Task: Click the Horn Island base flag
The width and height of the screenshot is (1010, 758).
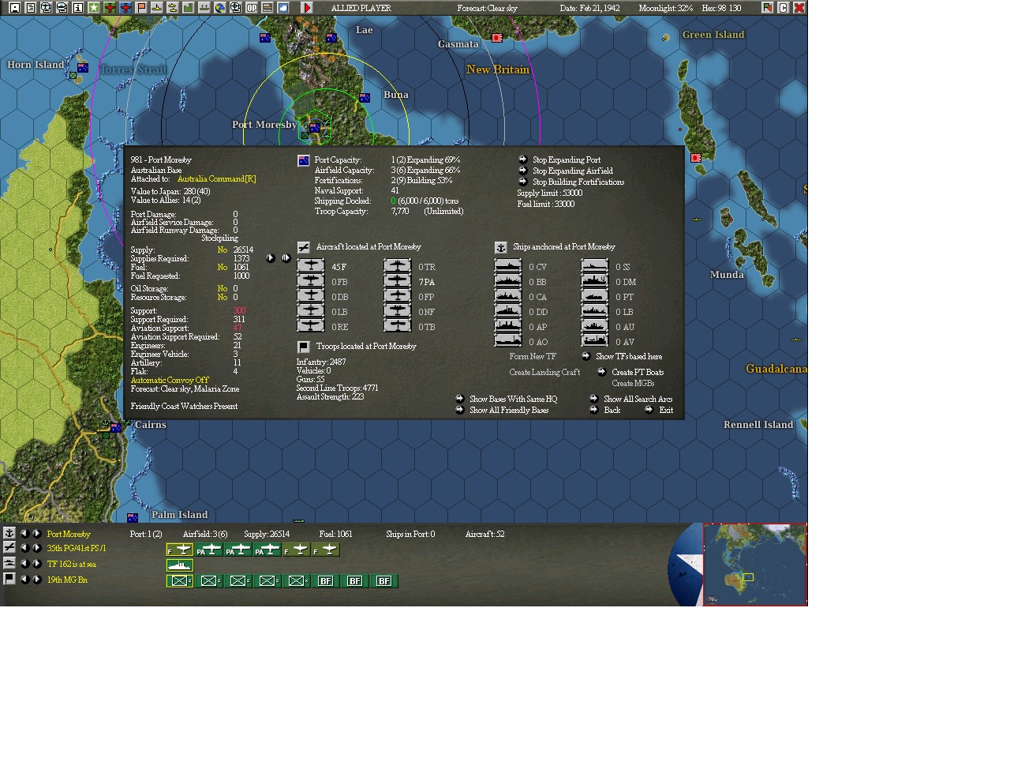Action: (83, 68)
